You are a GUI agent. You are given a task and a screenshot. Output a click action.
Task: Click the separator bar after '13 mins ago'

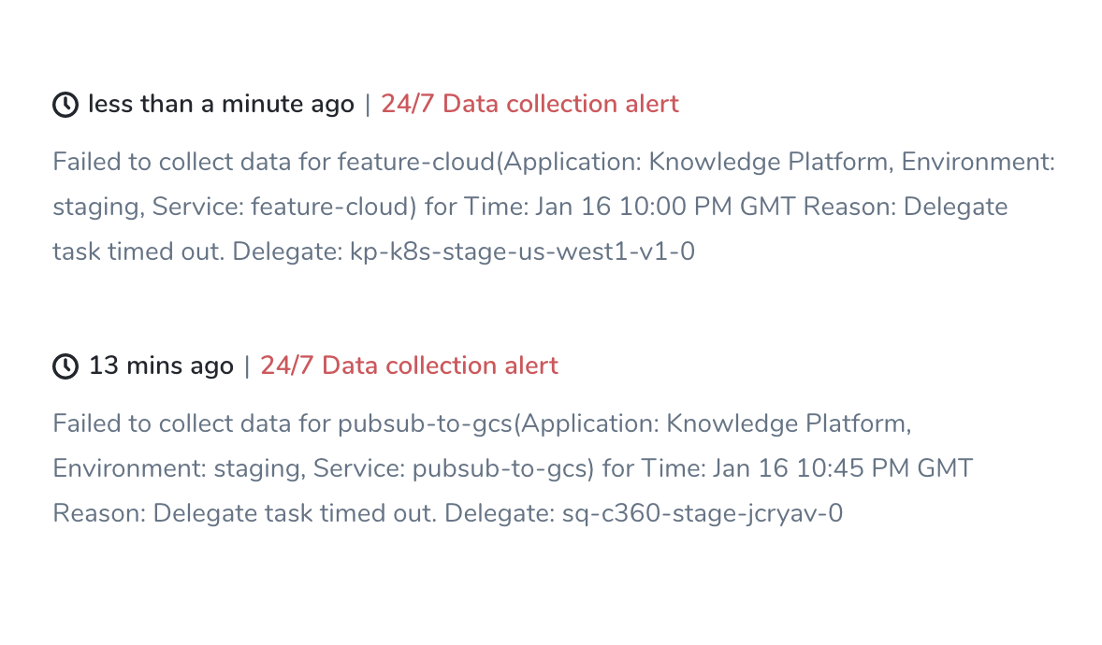click(247, 366)
